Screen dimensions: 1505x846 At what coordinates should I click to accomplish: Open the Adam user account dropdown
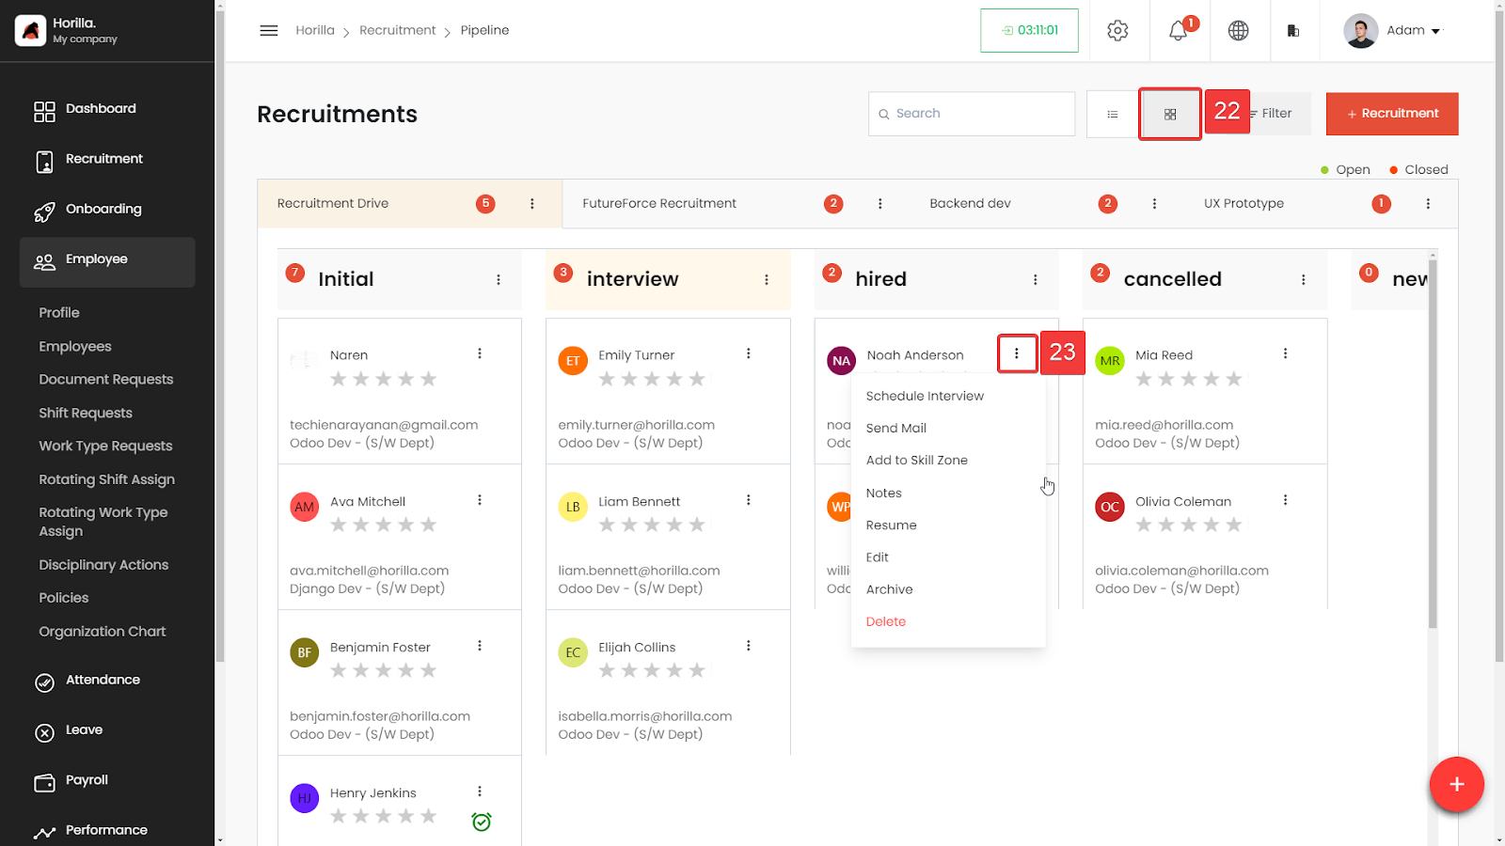pyautogui.click(x=1393, y=31)
